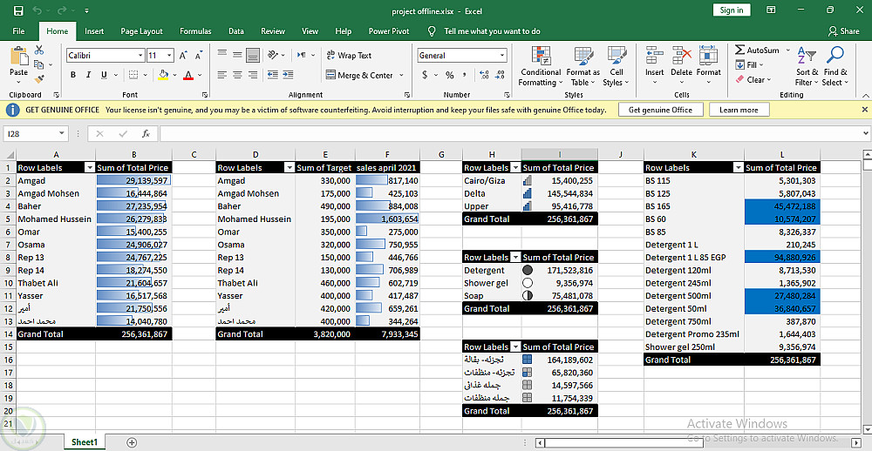Click the Get genuine Office button
The image size is (872, 451).
[x=660, y=110]
